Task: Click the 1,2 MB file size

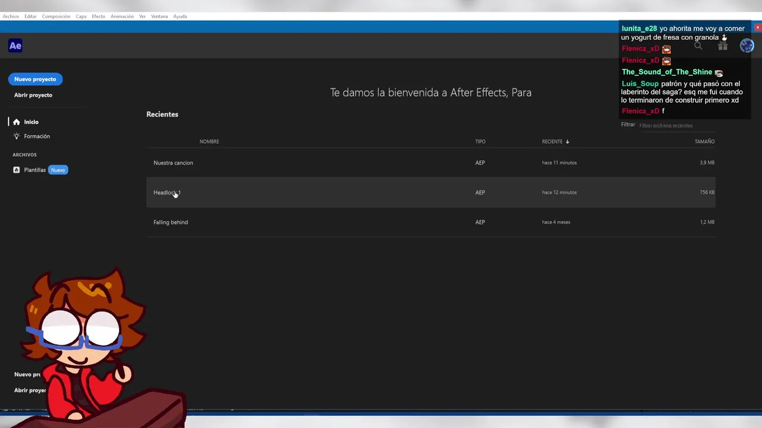Action: coord(707,222)
